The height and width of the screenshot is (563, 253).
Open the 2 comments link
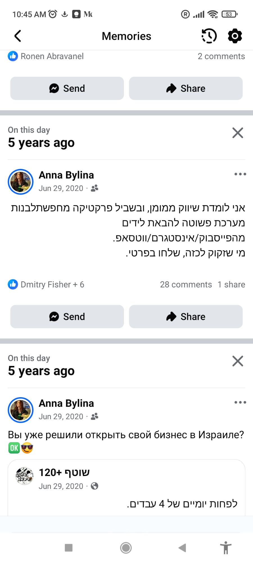click(x=221, y=56)
